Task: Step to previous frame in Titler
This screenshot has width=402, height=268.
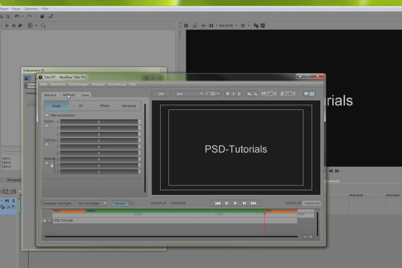Action: click(x=226, y=203)
